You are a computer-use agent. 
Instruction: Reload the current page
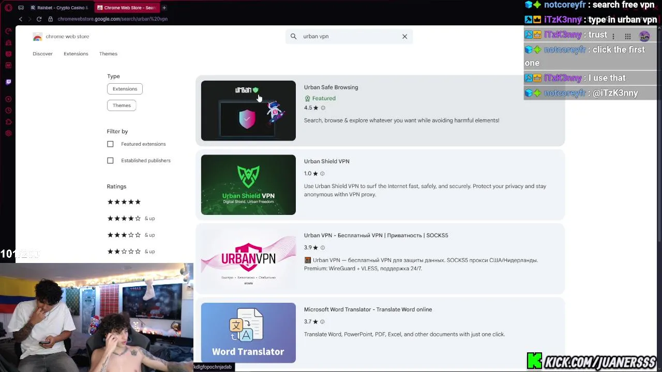point(39,19)
